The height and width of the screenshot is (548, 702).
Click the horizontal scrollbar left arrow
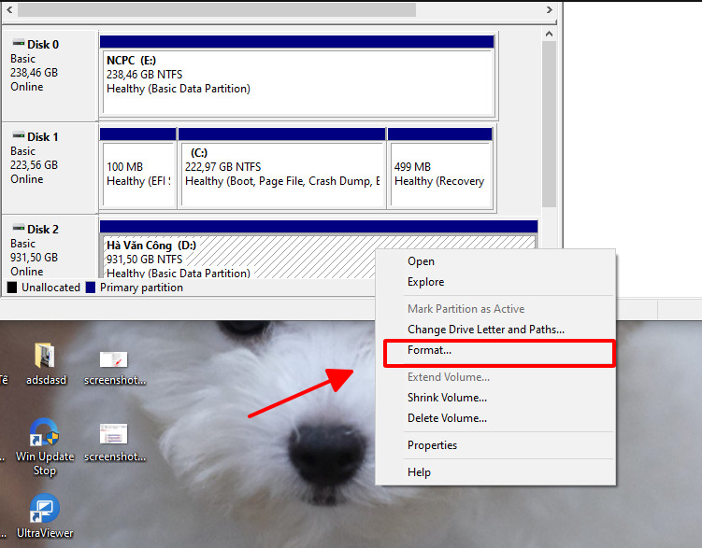pyautogui.click(x=9, y=9)
